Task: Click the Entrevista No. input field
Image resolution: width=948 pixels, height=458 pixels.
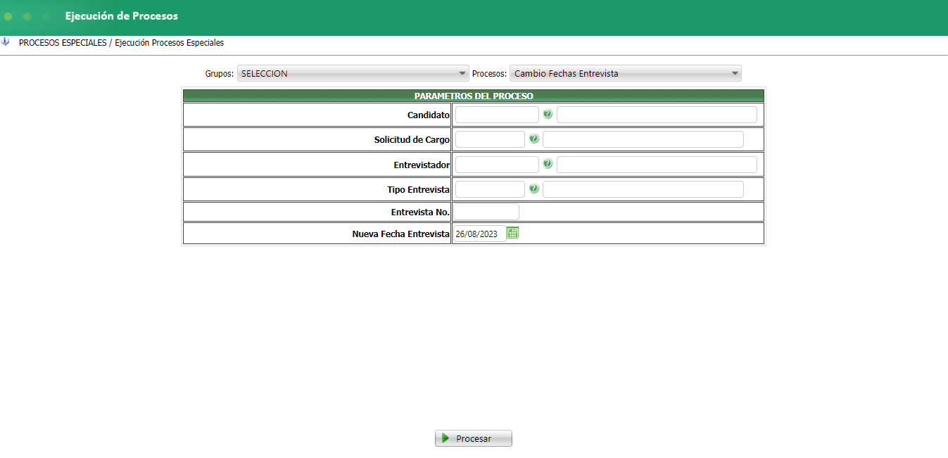Action: coord(486,212)
